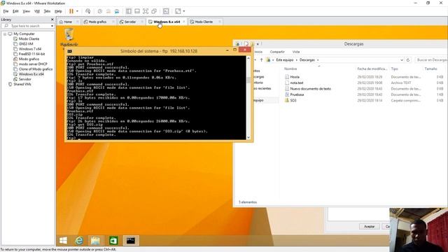Close the Library panel

(52, 20)
